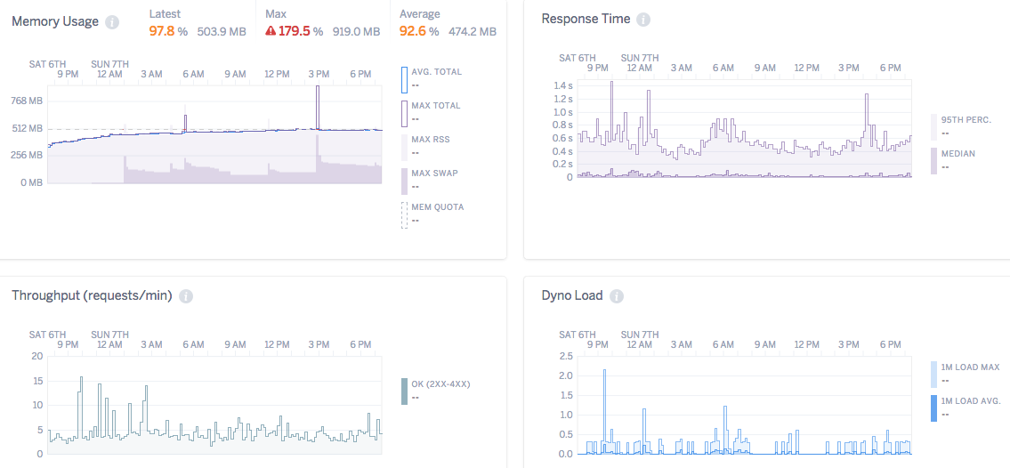Click the info icon beside Response Time
The image size is (1010, 468).
[x=642, y=20]
